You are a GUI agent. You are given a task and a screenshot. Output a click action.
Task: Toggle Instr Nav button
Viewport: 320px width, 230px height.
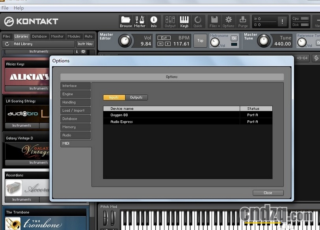(x=85, y=44)
